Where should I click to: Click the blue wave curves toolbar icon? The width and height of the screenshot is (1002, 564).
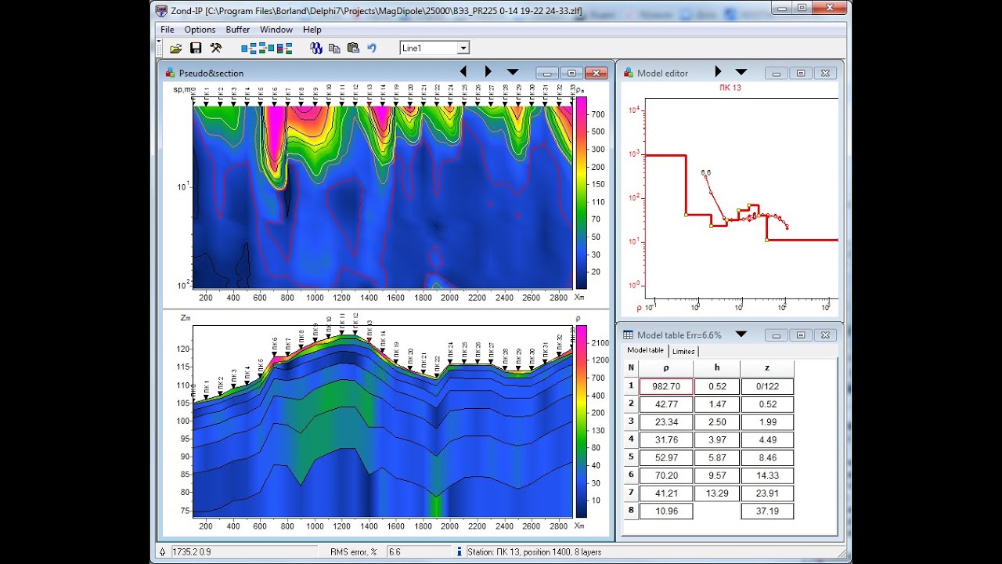[316, 48]
